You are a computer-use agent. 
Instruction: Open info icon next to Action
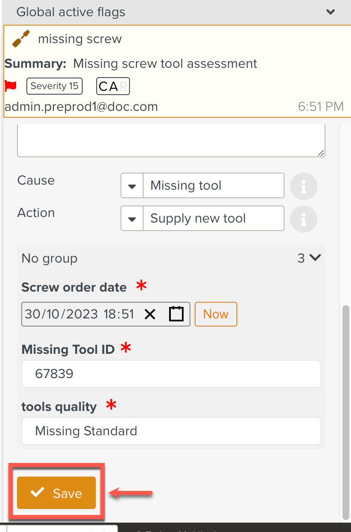coord(303,219)
